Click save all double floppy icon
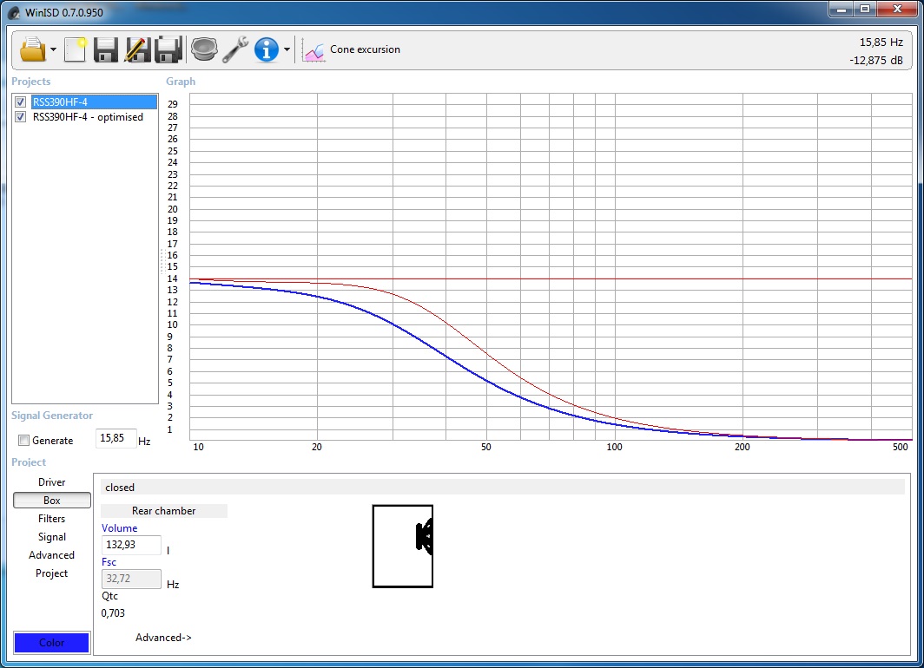Image resolution: width=924 pixels, height=668 pixels. click(x=168, y=49)
